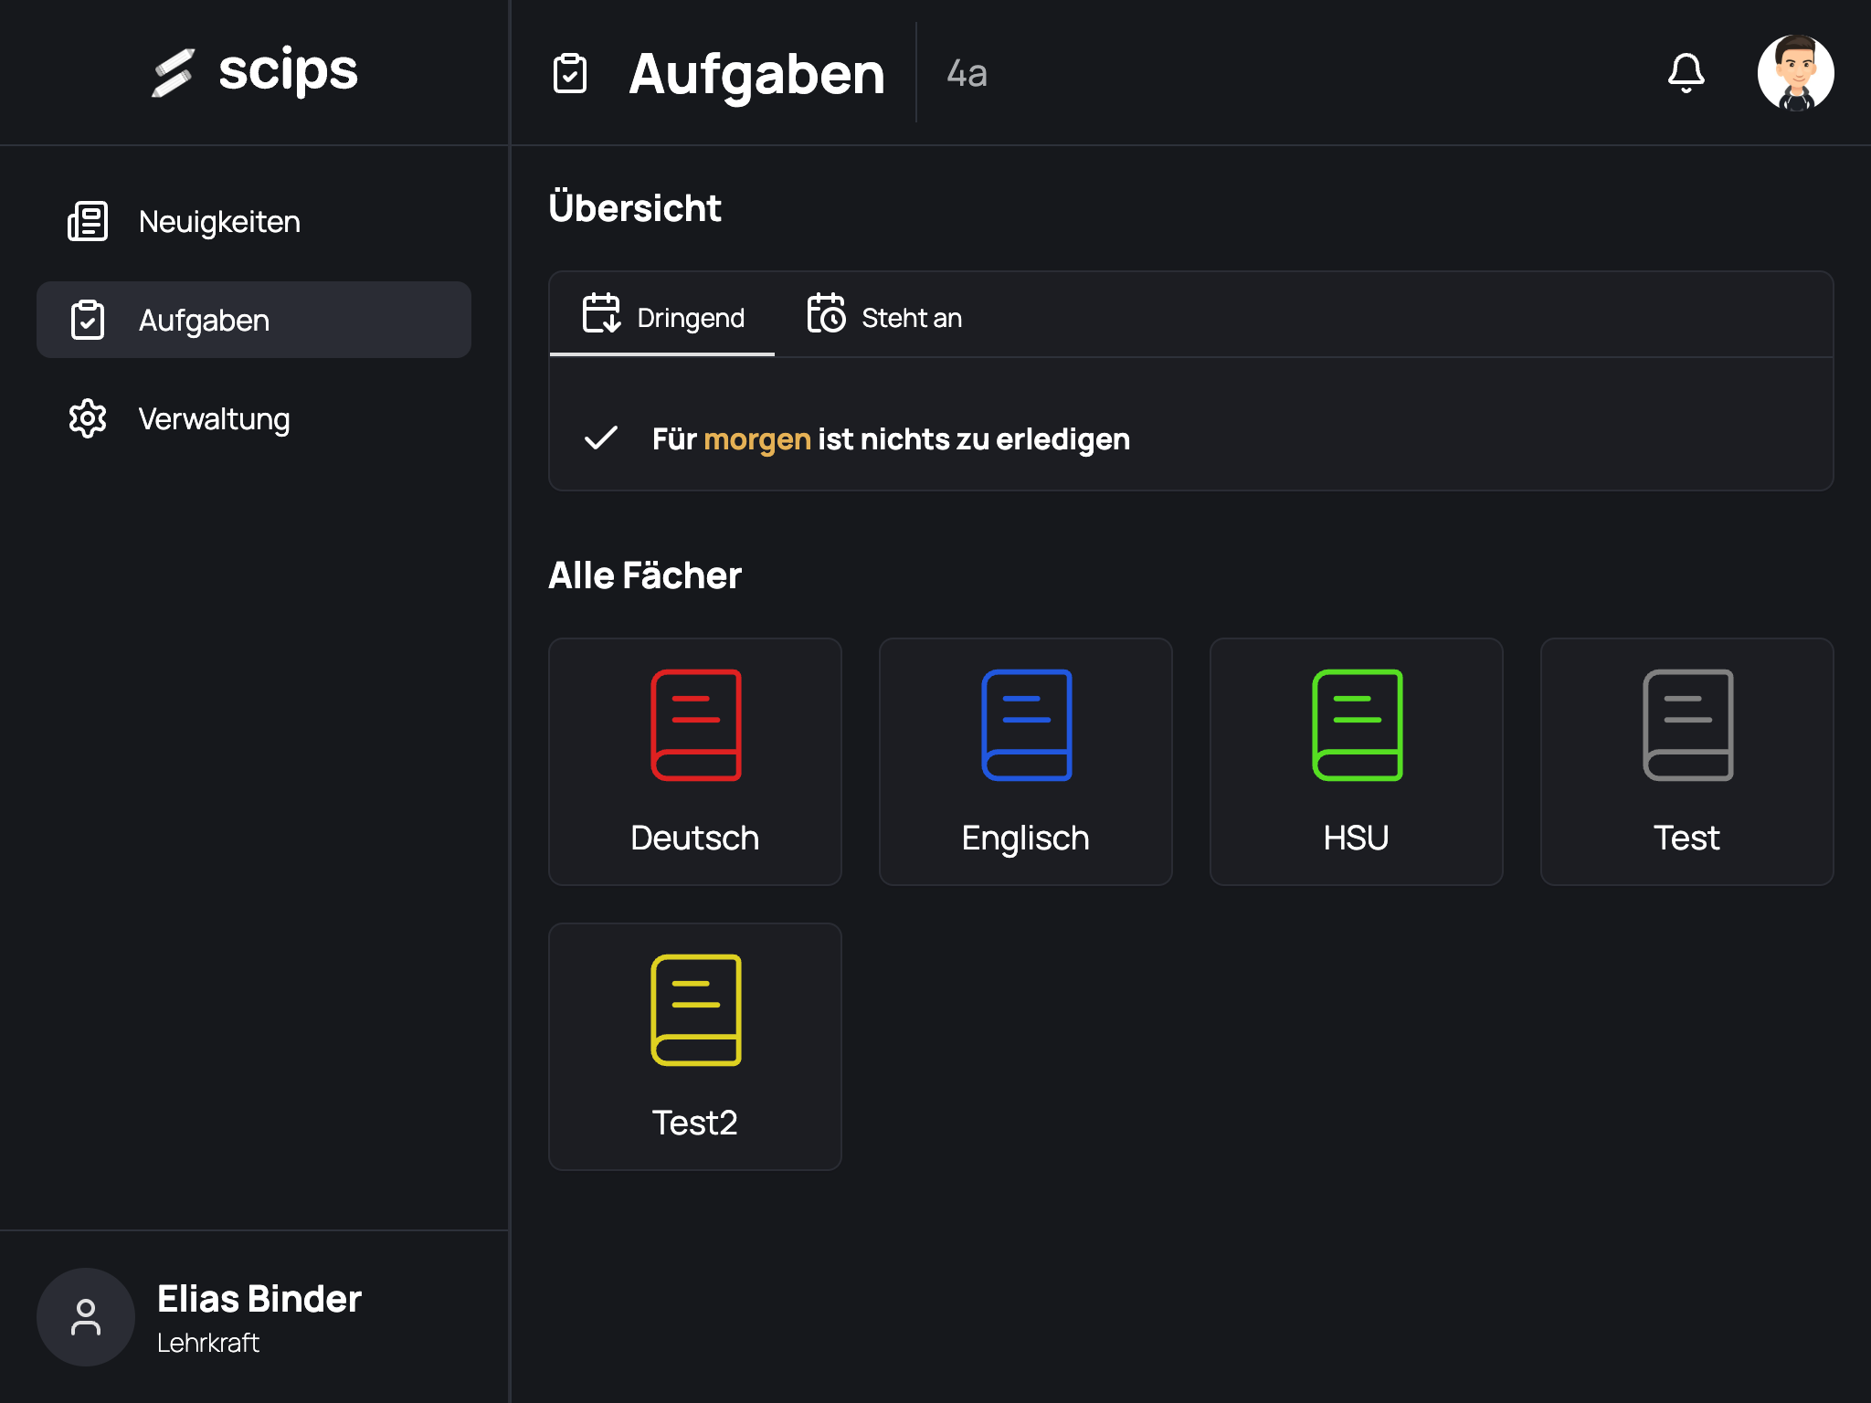Click the calendar icon on the Dringend tab
The width and height of the screenshot is (1871, 1403).
pos(603,315)
